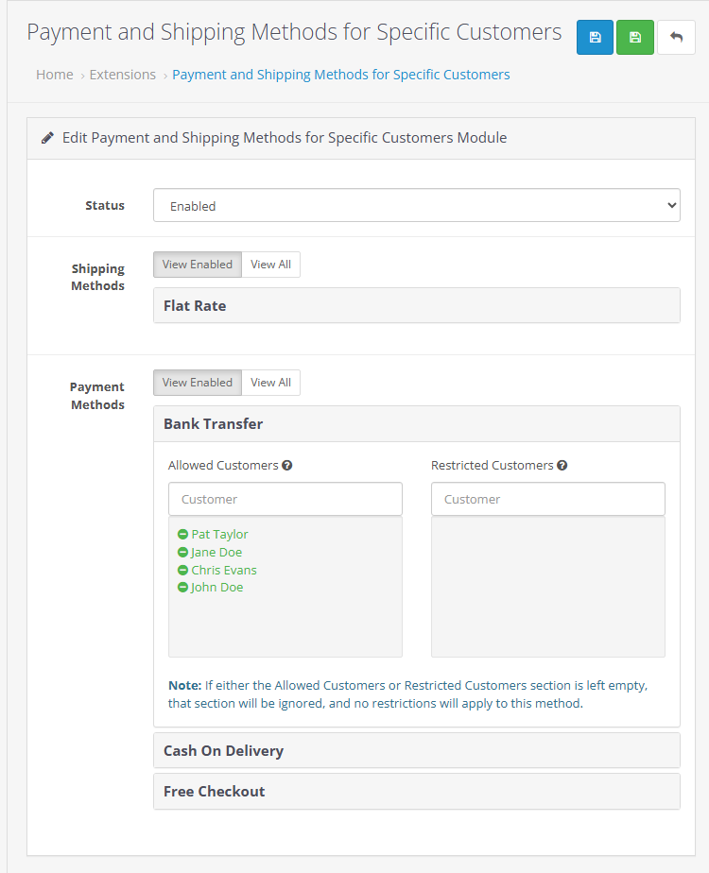This screenshot has width=709, height=873.
Task: Click help icon beside Restricted Customers
Action: point(562,466)
